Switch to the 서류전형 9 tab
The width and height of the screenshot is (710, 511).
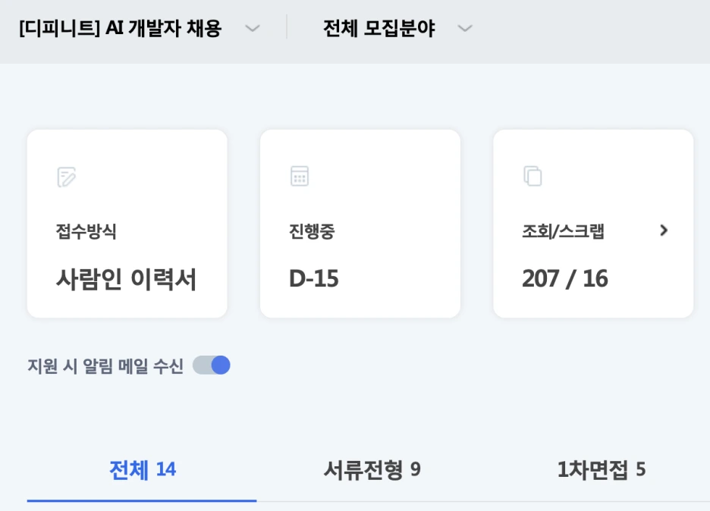click(369, 470)
